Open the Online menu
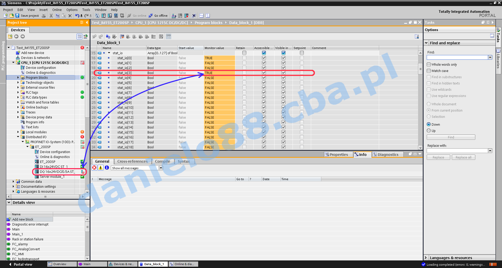 (x=57, y=10)
